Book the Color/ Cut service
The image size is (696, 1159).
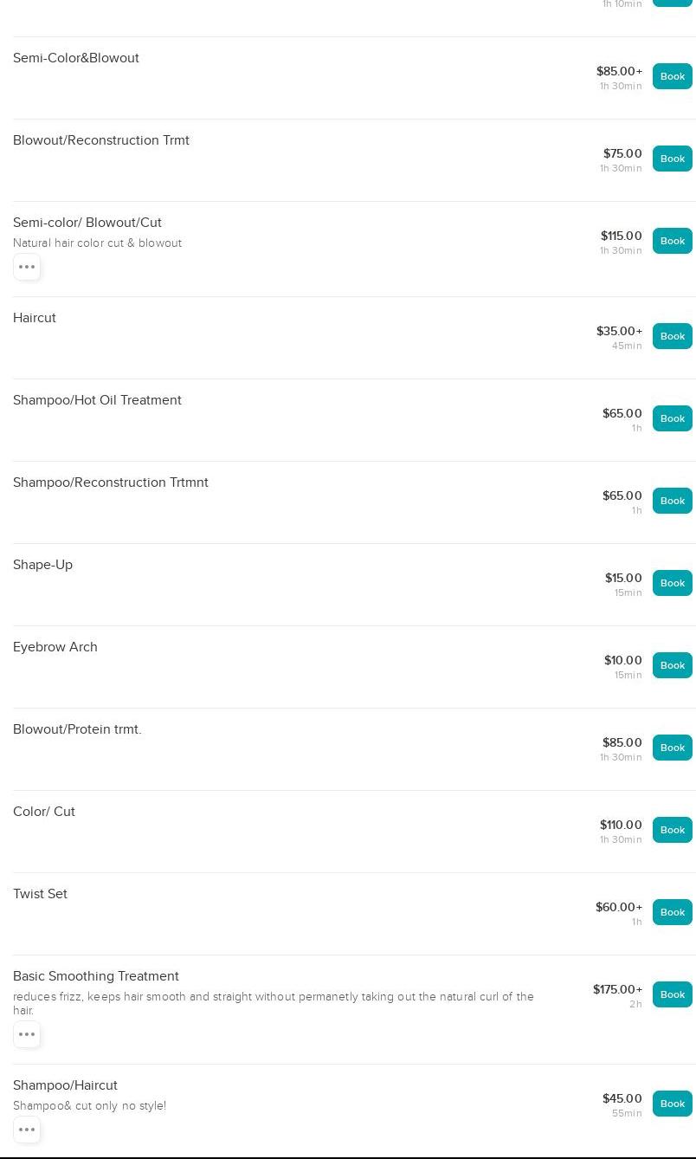click(x=672, y=830)
